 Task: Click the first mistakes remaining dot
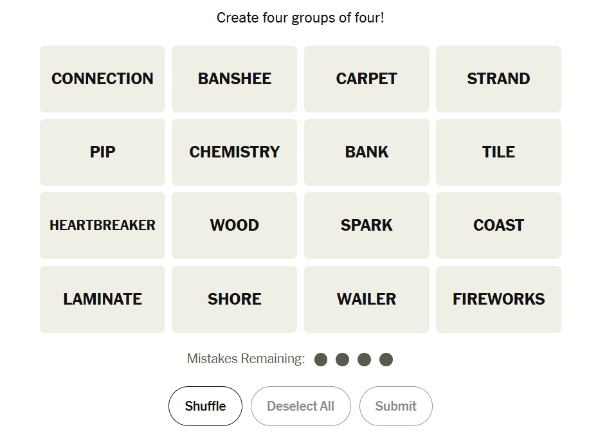pos(321,359)
